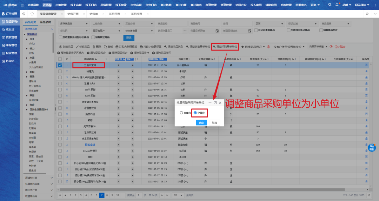Click 库存管理 in the left sidebar
The image size is (379, 201).
[9, 45]
